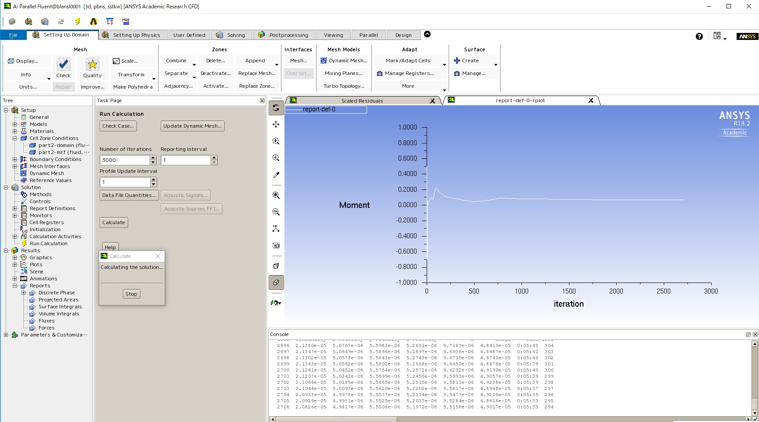
Task: Click the axes triad icon in graphics toolbar
Action: click(276, 229)
